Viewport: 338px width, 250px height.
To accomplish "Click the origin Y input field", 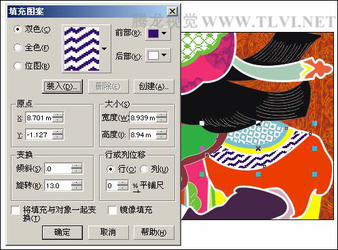I will coord(39,135).
